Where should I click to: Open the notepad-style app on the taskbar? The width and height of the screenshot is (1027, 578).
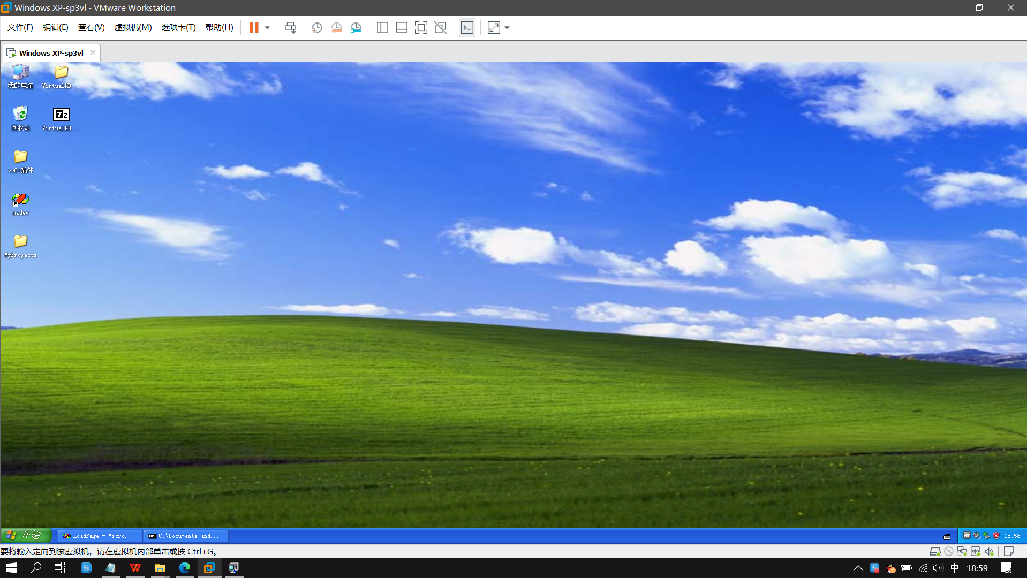coord(111,568)
